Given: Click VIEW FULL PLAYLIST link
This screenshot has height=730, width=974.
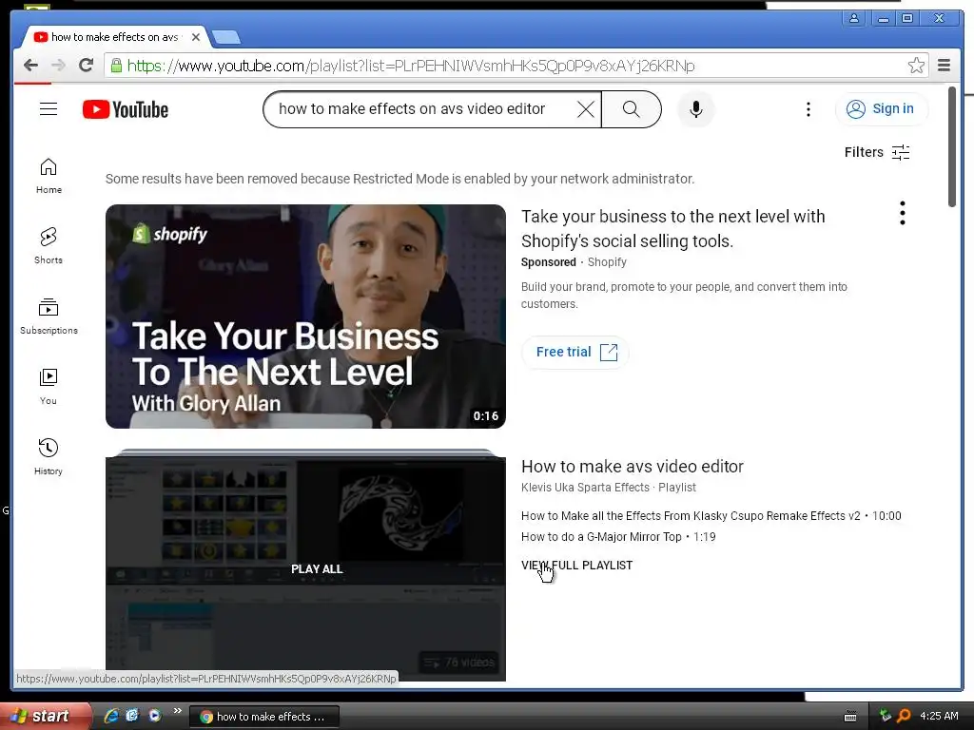Looking at the screenshot, I should (576, 566).
